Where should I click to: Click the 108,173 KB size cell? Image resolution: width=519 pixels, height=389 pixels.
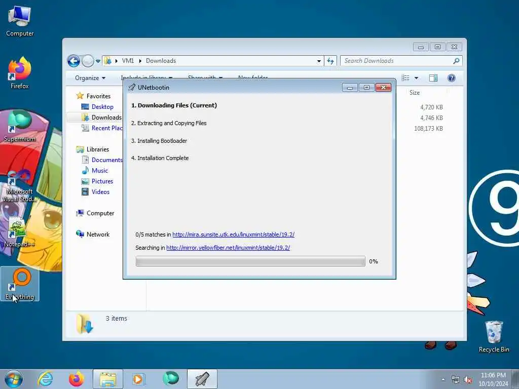point(428,128)
